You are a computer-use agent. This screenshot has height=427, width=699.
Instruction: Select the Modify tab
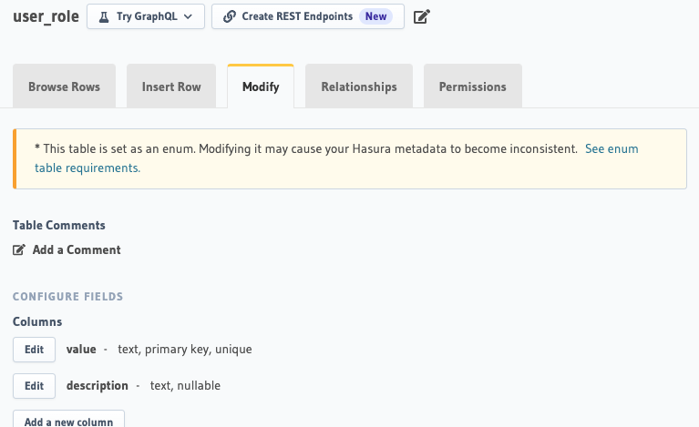(261, 86)
